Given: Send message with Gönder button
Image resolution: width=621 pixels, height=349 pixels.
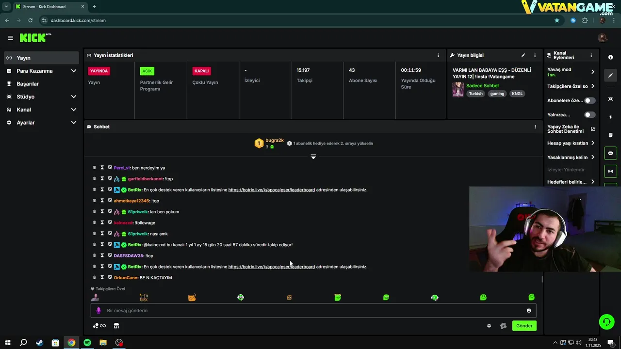Looking at the screenshot, I should click(524, 326).
